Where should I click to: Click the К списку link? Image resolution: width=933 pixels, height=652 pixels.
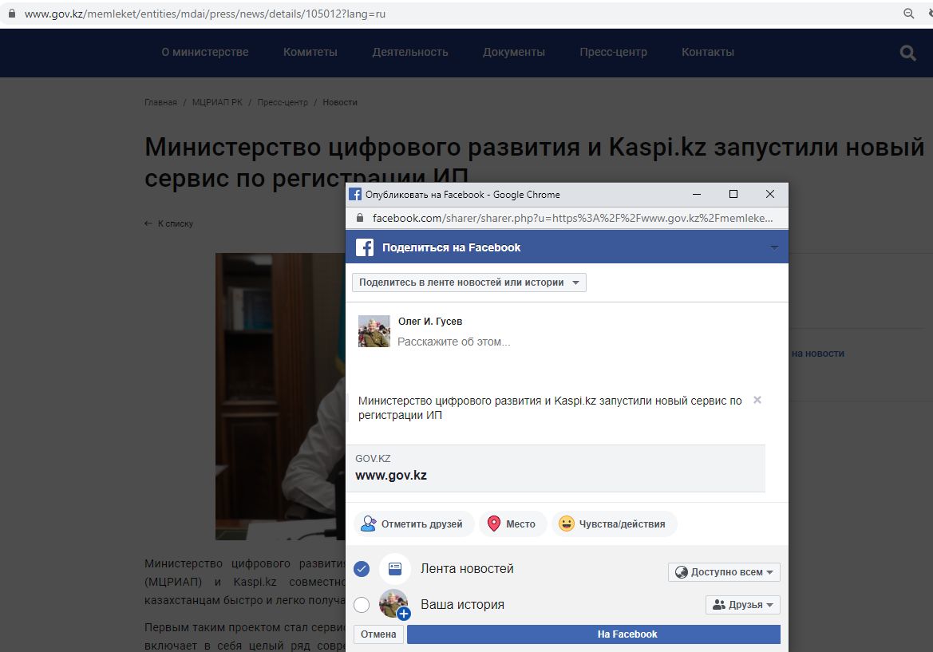point(176,223)
